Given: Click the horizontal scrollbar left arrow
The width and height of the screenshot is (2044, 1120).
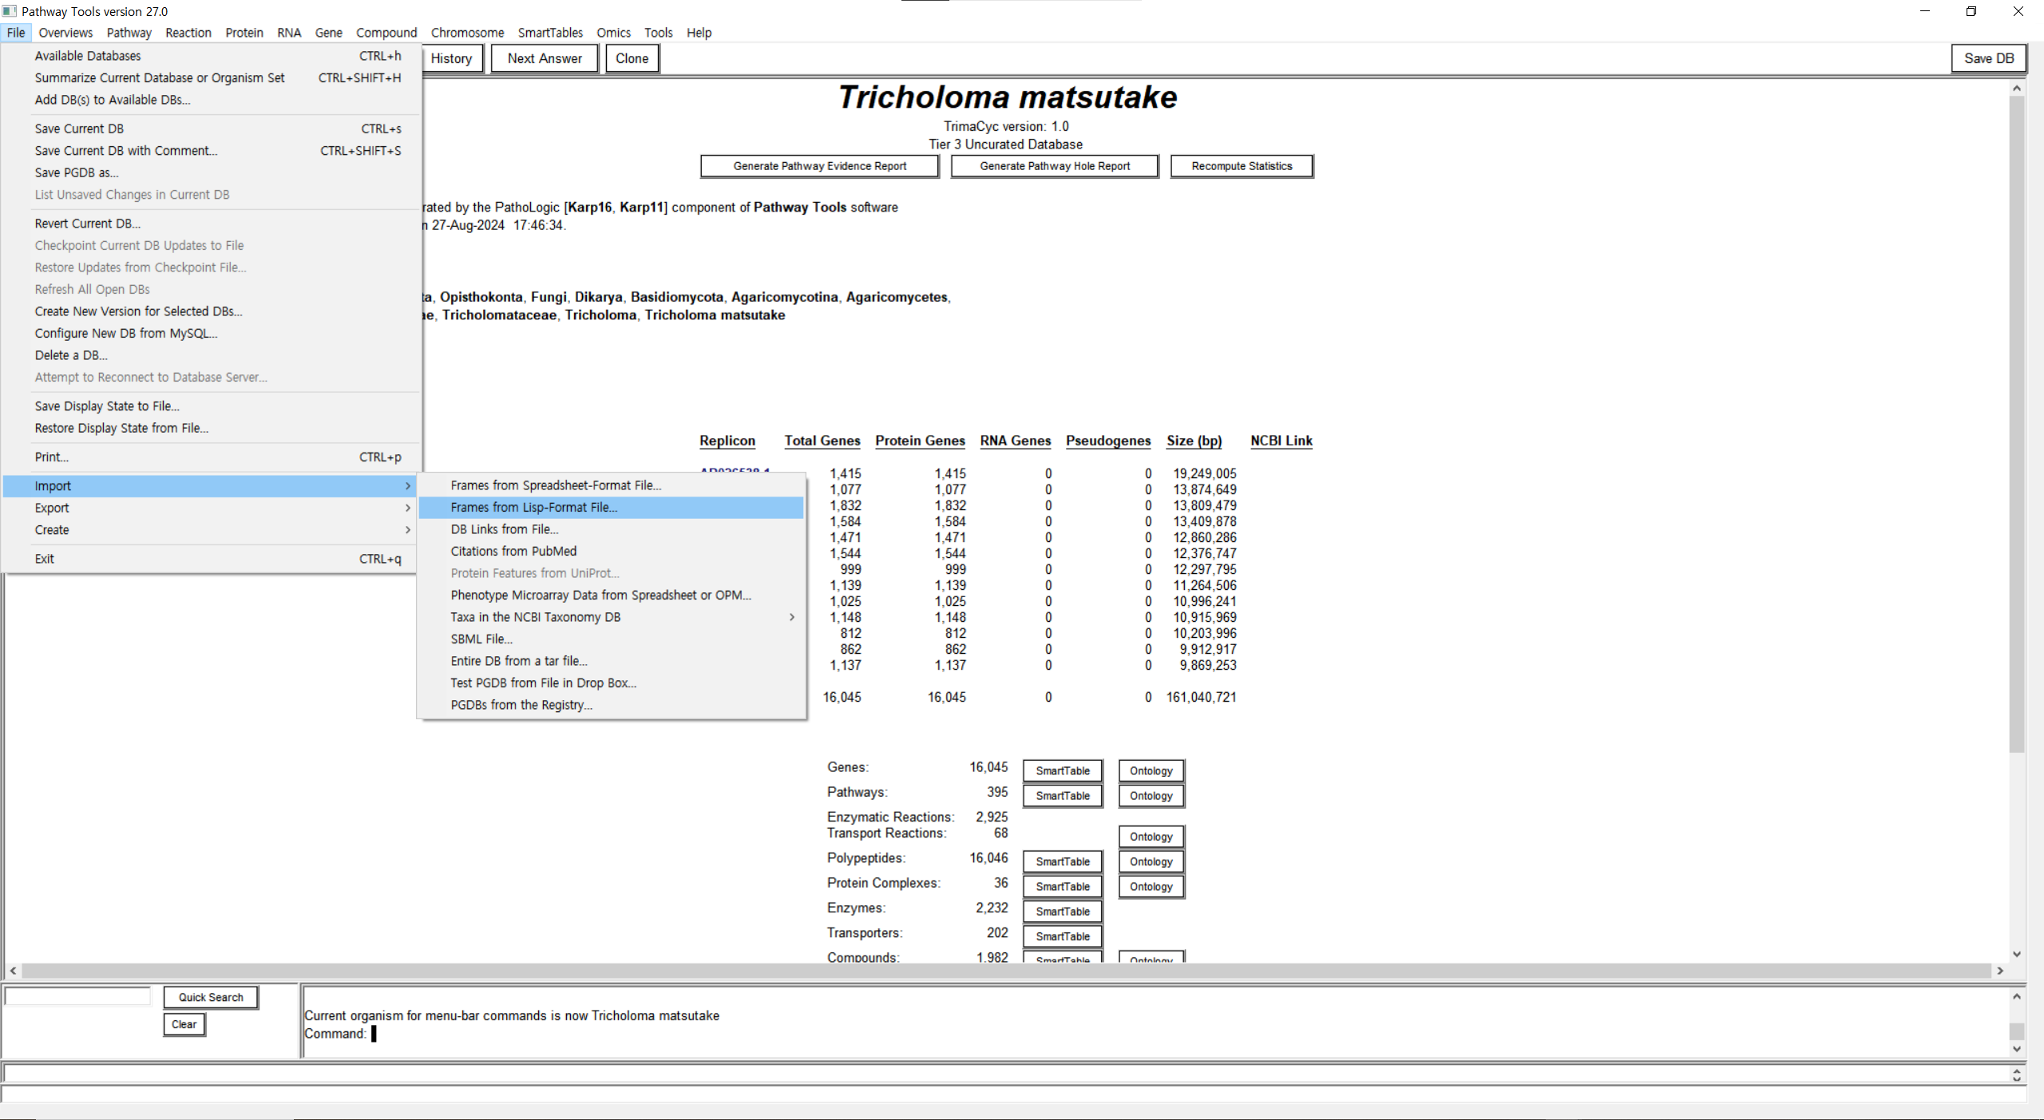Looking at the screenshot, I should 13,971.
